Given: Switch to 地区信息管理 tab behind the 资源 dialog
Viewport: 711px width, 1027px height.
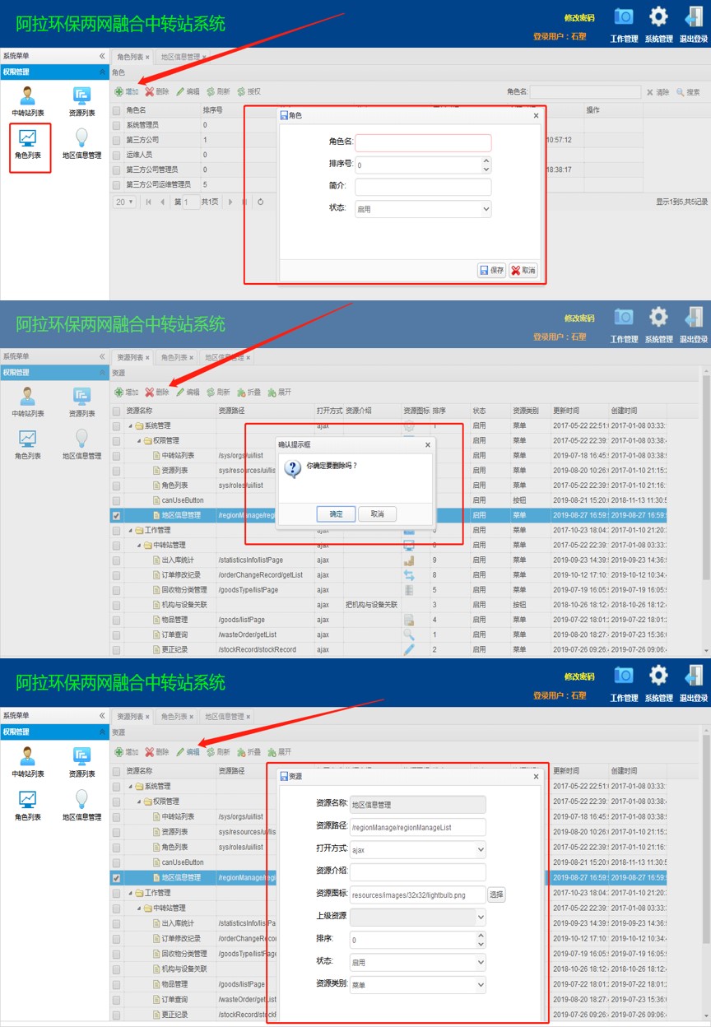Looking at the screenshot, I should (227, 717).
